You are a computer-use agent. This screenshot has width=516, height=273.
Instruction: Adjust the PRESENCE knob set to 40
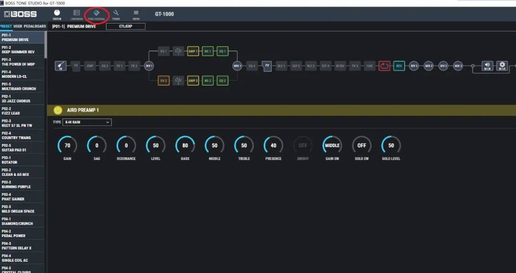point(273,145)
